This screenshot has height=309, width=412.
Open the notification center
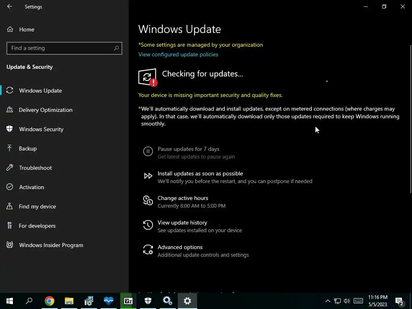400,301
